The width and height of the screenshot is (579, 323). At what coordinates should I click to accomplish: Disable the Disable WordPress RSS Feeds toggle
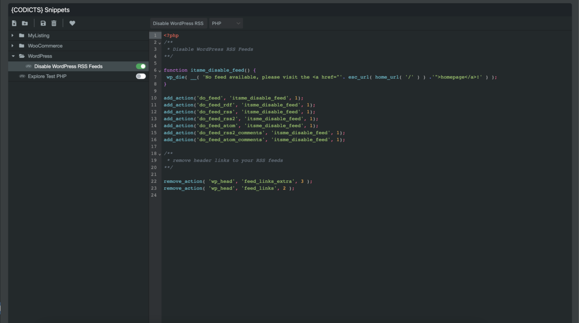point(141,66)
